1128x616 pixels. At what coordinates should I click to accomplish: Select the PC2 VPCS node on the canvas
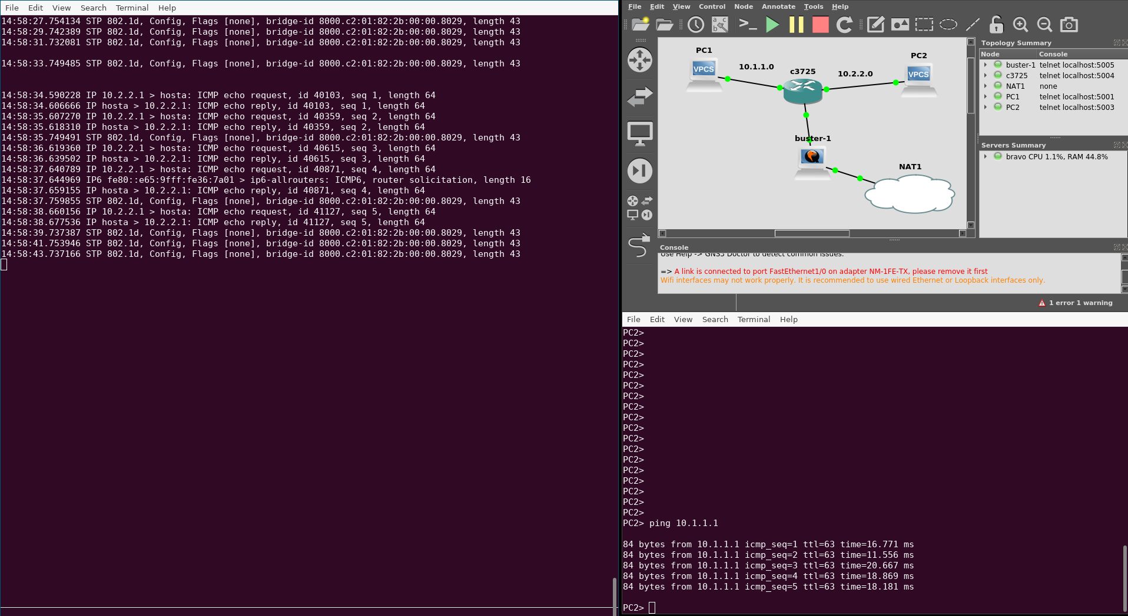[x=918, y=81]
